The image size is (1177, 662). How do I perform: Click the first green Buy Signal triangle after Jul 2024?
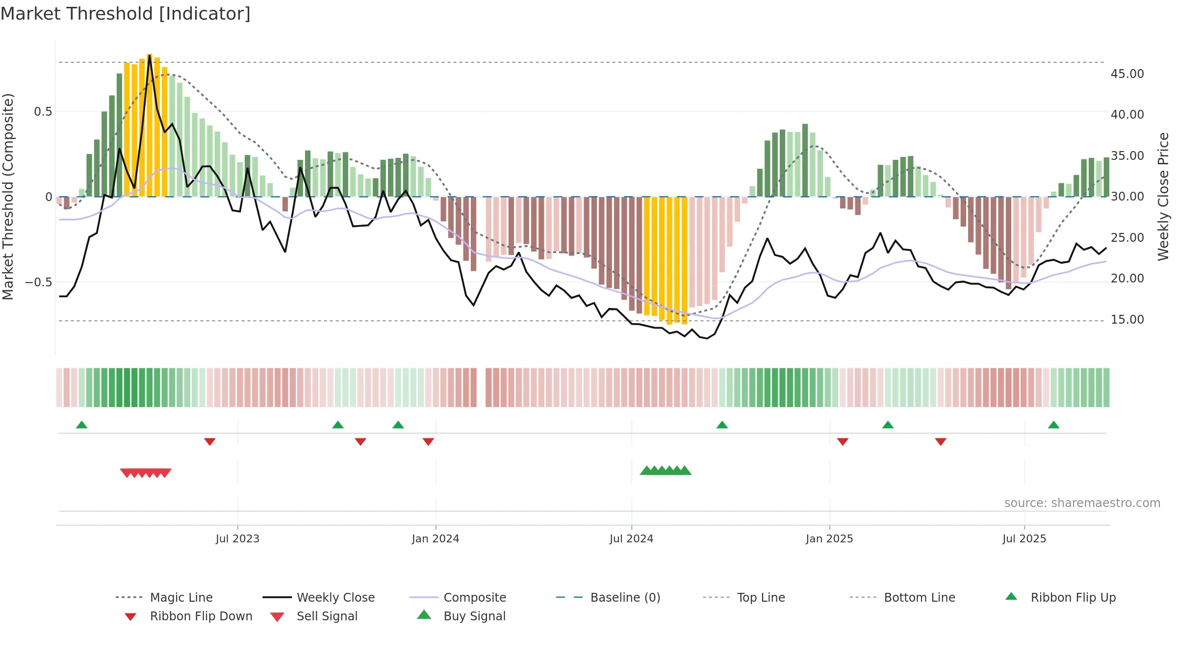[646, 470]
